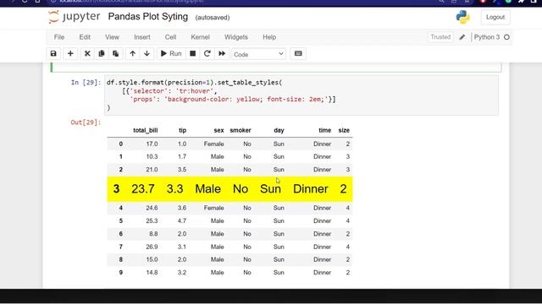Click tip value 3.5
Viewport: 542px width, 304px height.
click(x=182, y=170)
